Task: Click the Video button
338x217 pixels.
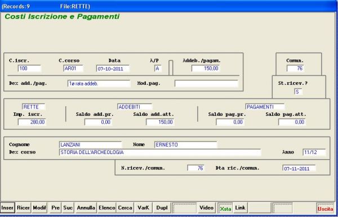Action: coord(207,208)
